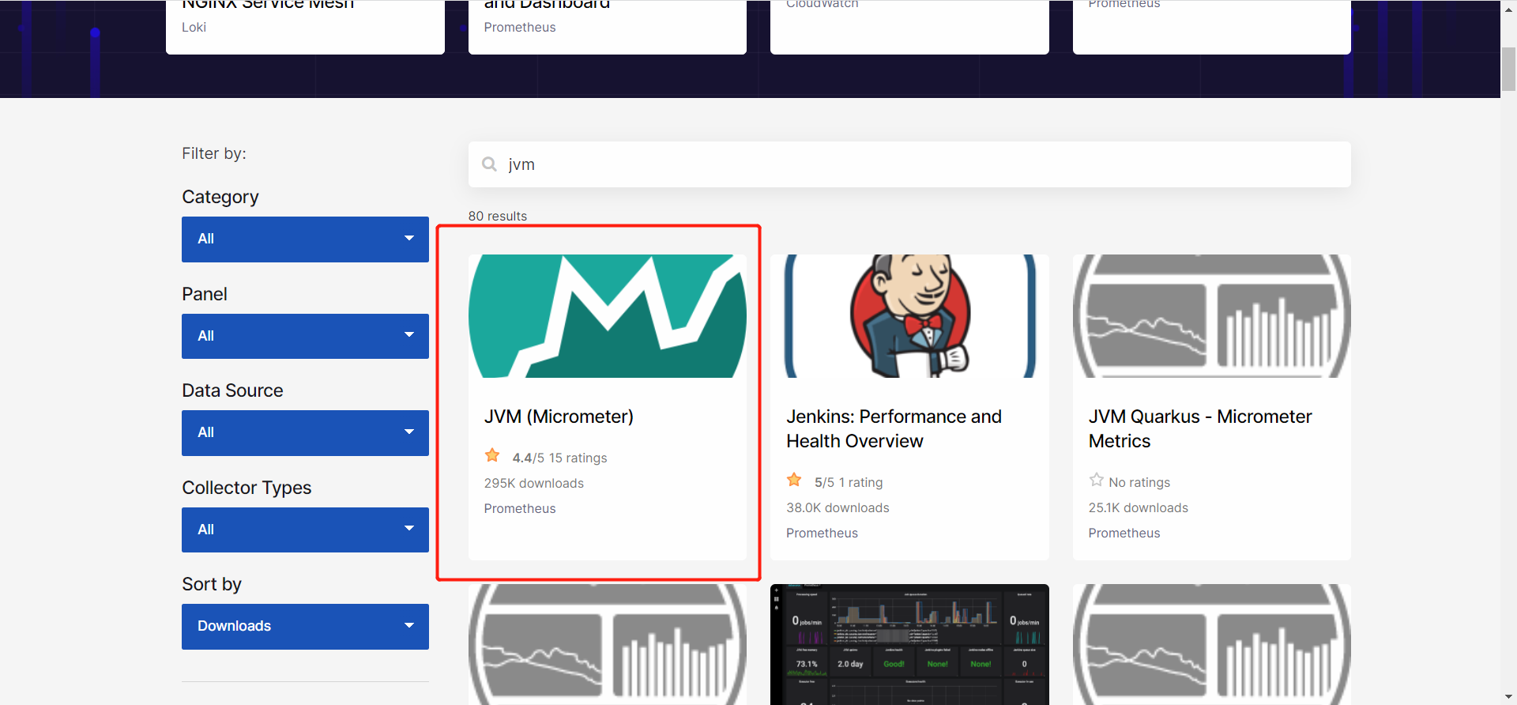Click the grey thumbnail below JVM (Micrometer)
This screenshot has height=705, width=1517.
[607, 644]
